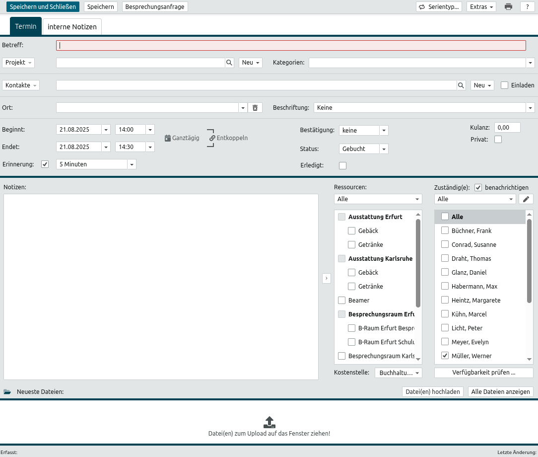The height and width of the screenshot is (457, 538).
Task: Click the print icon in top toolbar
Action: point(508,7)
